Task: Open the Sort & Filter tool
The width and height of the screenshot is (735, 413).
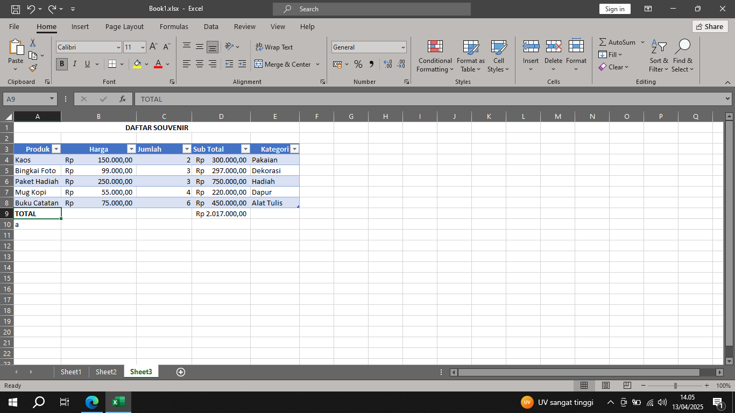Action: coord(659,56)
